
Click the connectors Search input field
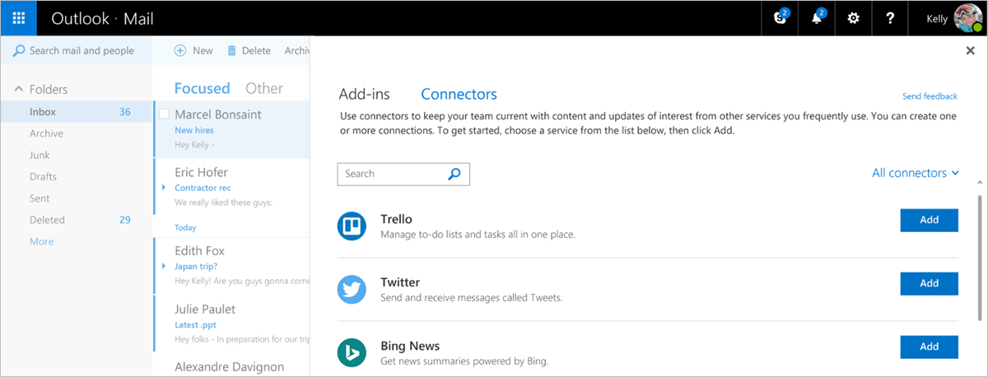[x=403, y=174]
